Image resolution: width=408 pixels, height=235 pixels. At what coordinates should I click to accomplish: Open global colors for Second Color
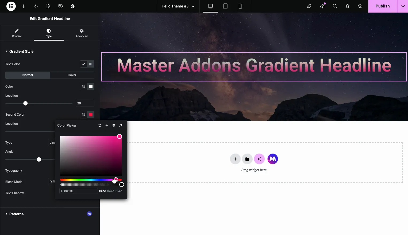pos(84,115)
